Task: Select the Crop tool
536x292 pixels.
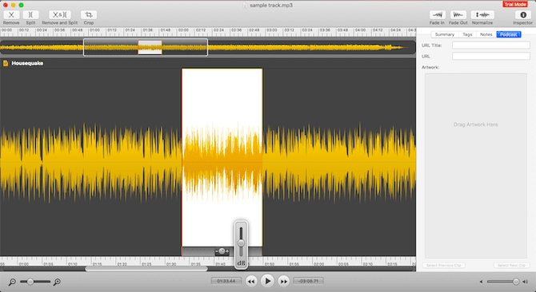Action: point(89,14)
